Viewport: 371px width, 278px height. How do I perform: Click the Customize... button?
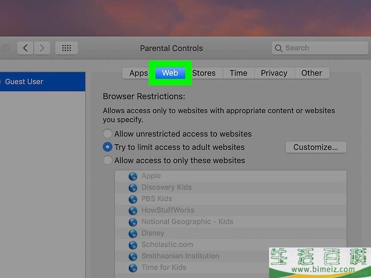click(x=315, y=147)
